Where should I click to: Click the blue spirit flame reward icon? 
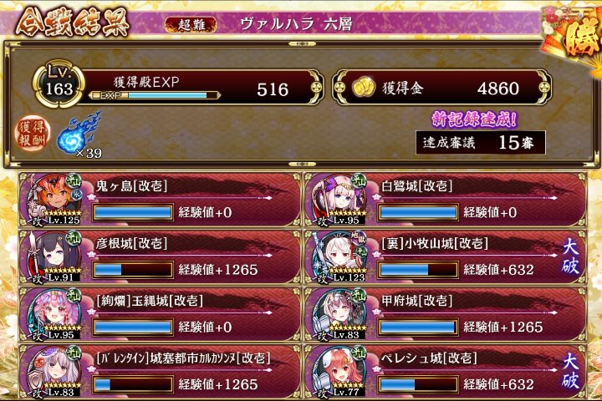pos(79,132)
